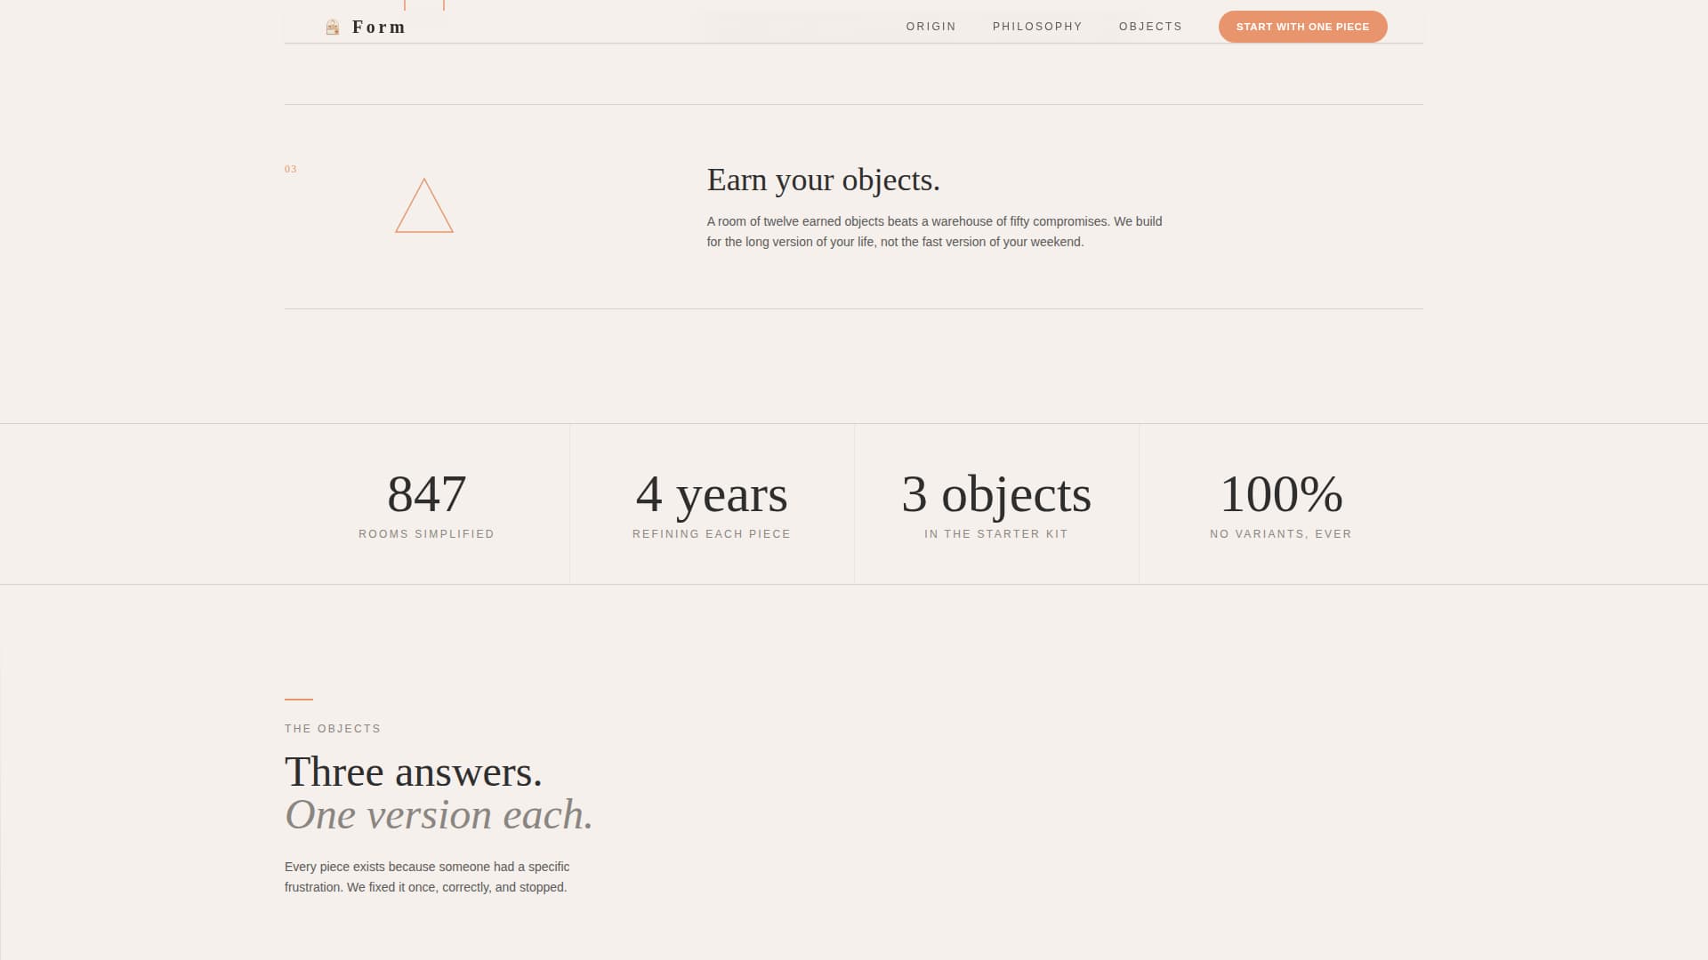Viewport: 1708px width, 960px height.
Task: Click the paragraph starting 'Every piece exists'
Action: click(427, 877)
